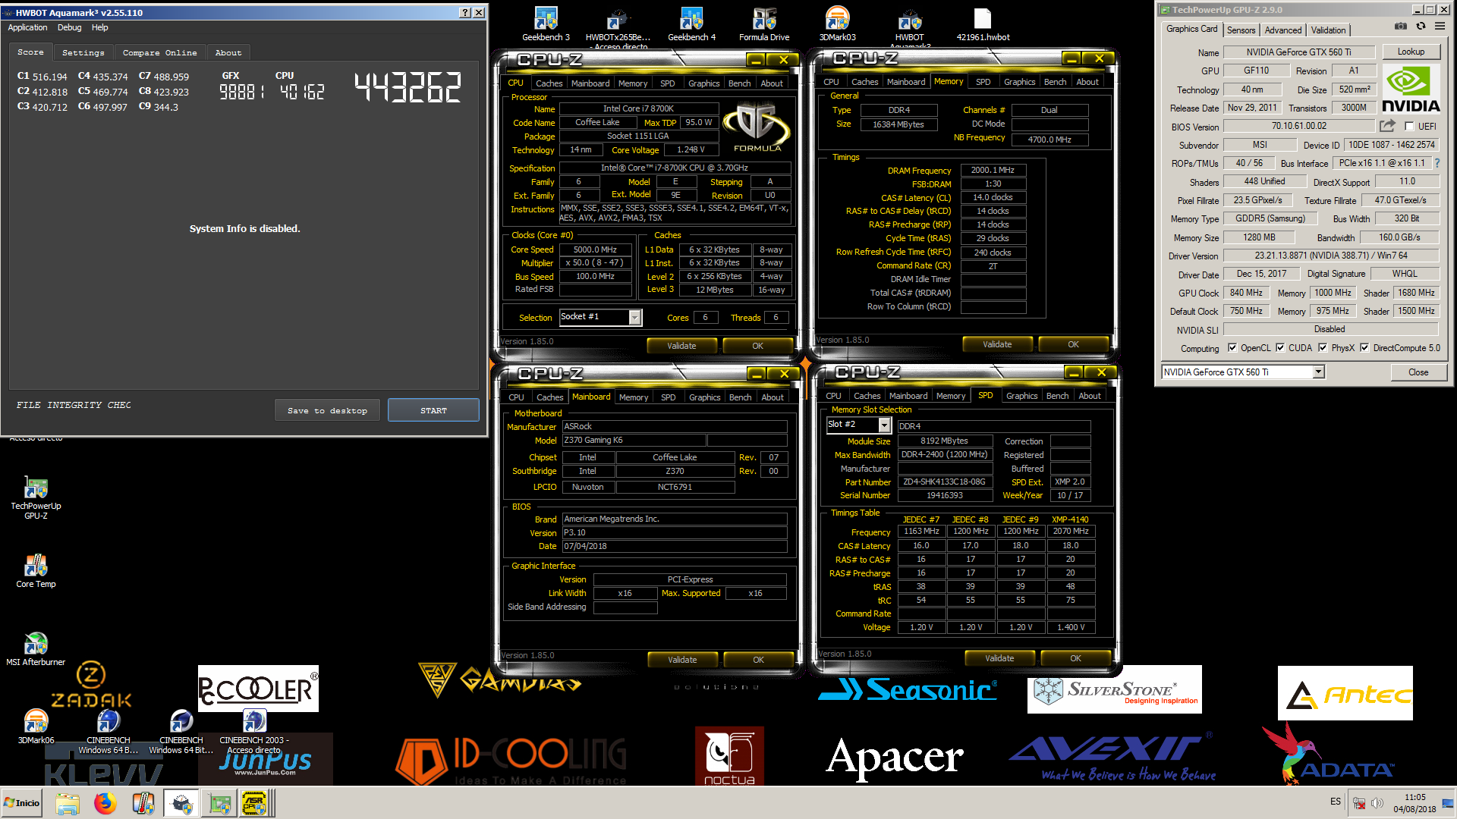Viewport: 1457px width, 819px height.
Task: Click the Z370 Gaming K6 model field
Action: [634, 440]
